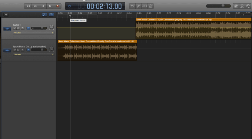This screenshot has width=252, height=139.
Task: Toggle Input Monitoring on the Sport Music Co track
Action: coord(23,50)
